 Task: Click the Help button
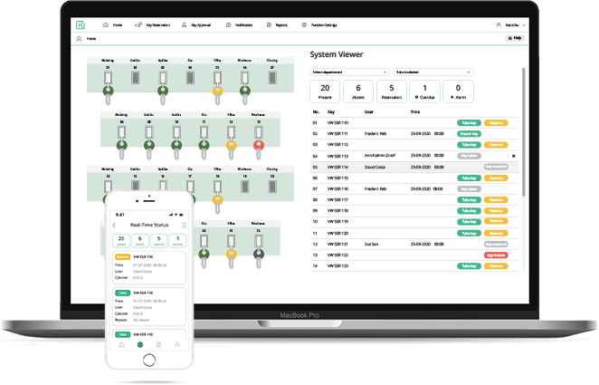pyautogui.click(x=514, y=39)
